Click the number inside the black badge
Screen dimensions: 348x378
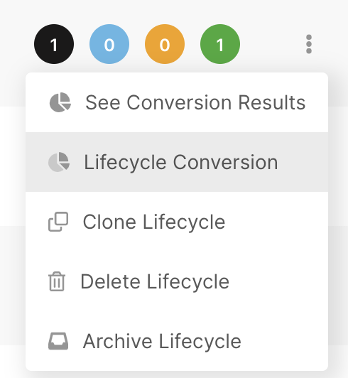pos(54,45)
